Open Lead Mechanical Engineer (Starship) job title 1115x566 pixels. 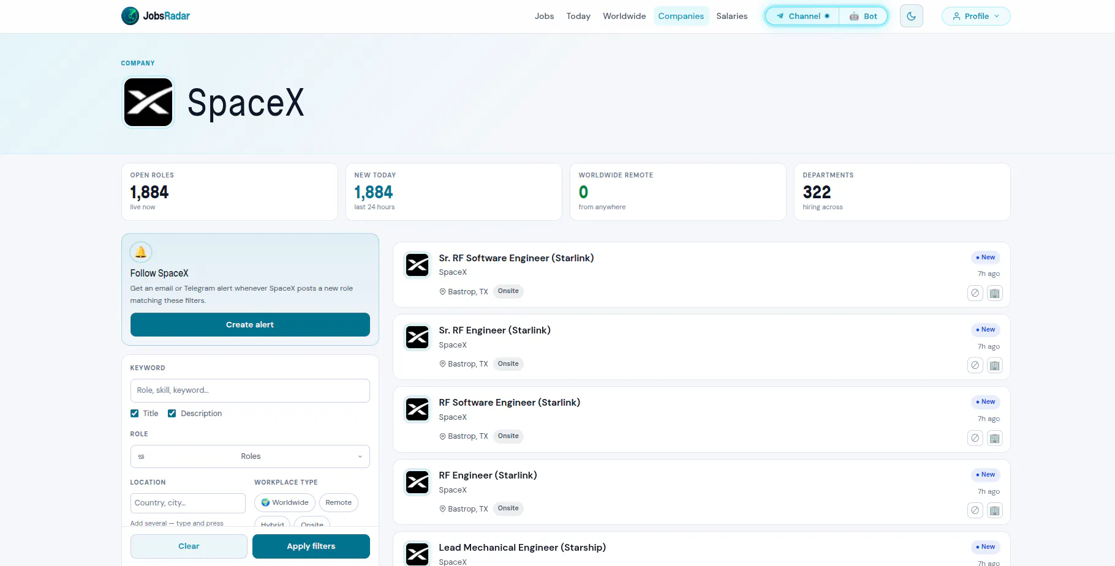point(522,547)
